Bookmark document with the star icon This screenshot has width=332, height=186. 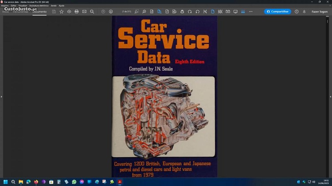[x=62, y=11]
